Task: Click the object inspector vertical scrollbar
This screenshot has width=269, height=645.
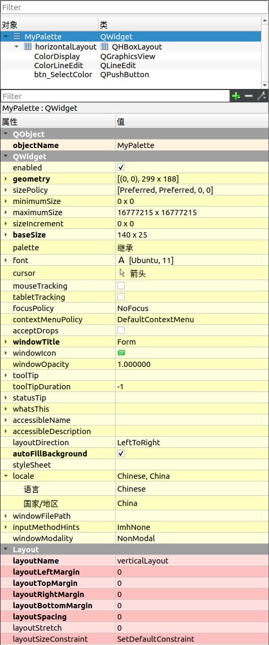Action: point(265,53)
